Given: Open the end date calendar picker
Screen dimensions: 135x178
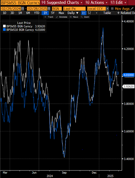Looking at the screenshot, I should pos(49,9).
